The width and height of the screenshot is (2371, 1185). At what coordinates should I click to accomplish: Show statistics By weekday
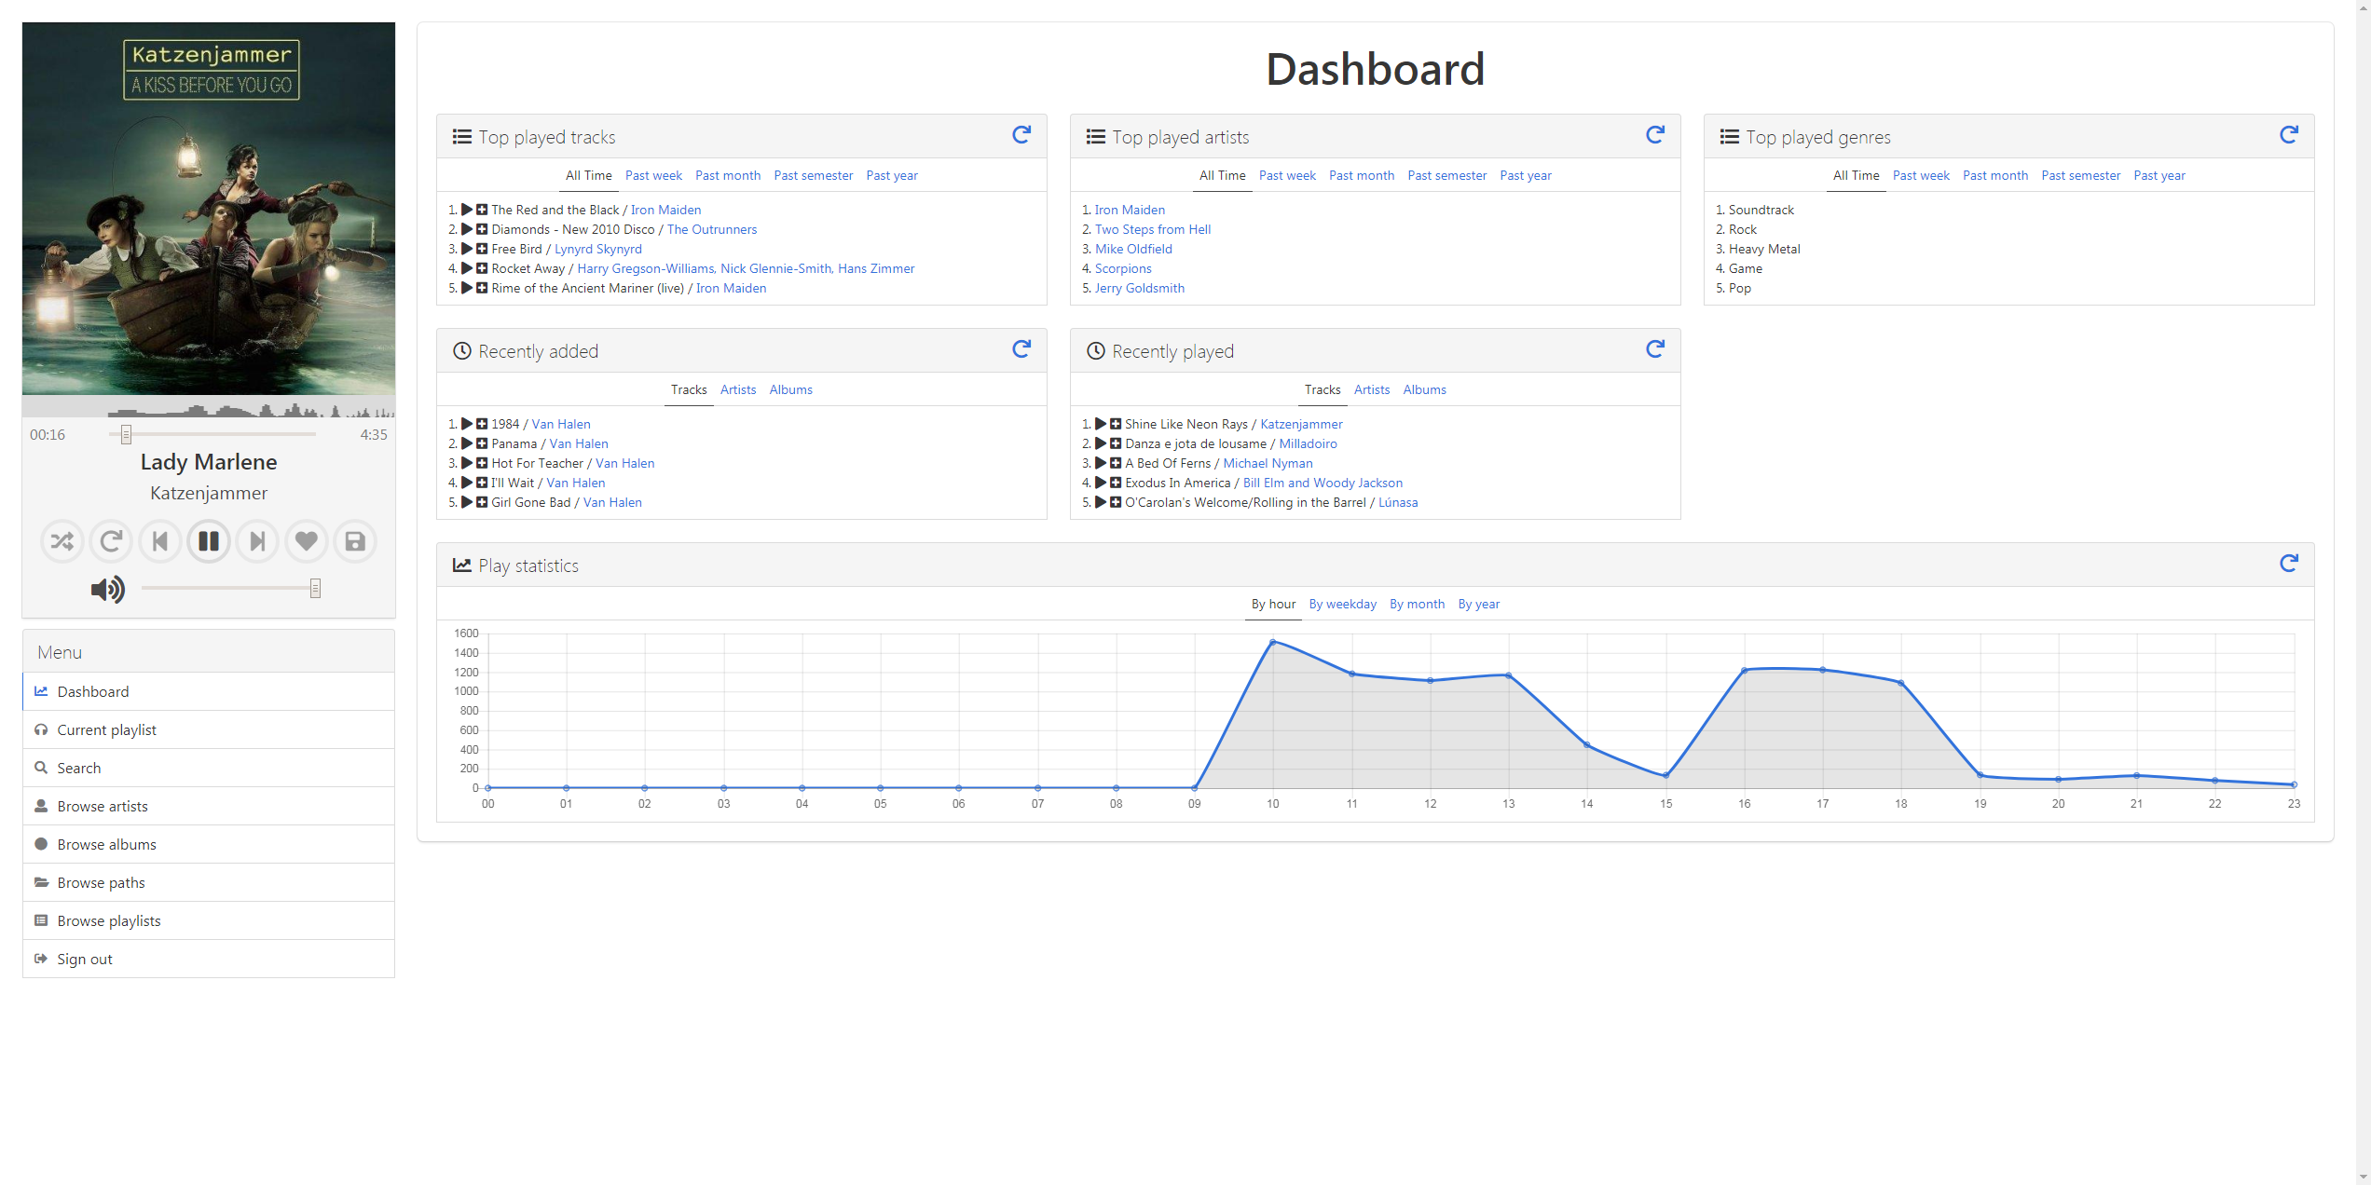(x=1342, y=604)
